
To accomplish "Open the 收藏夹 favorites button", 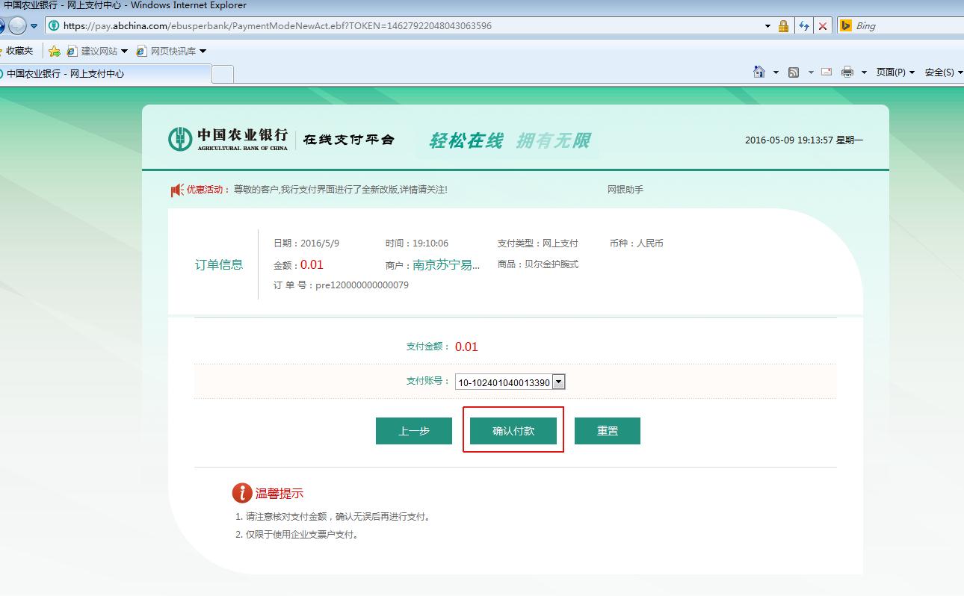I will click(x=16, y=51).
